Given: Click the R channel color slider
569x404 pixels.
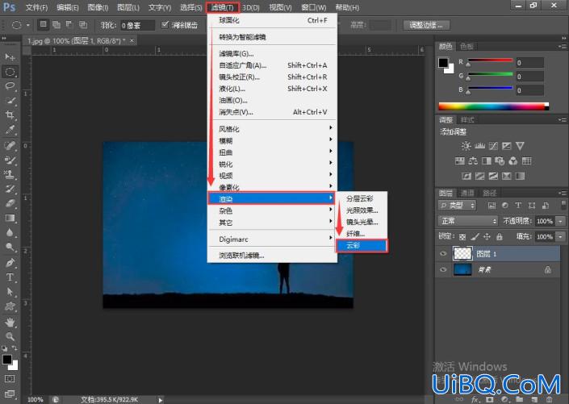Looking at the screenshot, I should 491,61.
